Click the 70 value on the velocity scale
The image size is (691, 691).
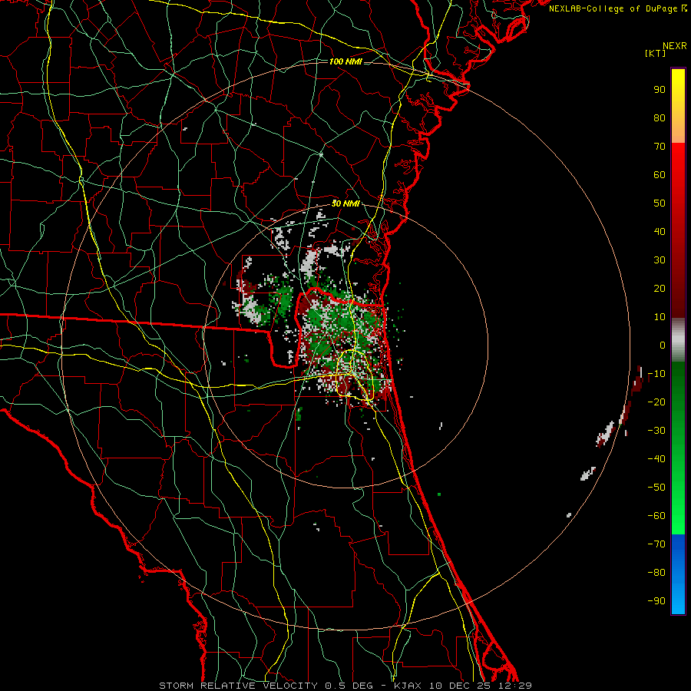[x=660, y=147]
